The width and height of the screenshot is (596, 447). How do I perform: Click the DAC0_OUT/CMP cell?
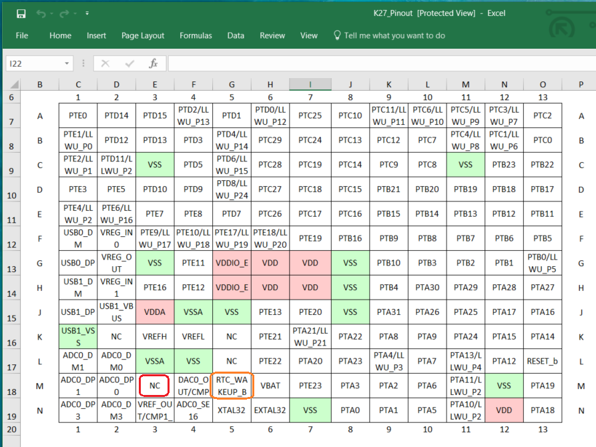point(193,386)
